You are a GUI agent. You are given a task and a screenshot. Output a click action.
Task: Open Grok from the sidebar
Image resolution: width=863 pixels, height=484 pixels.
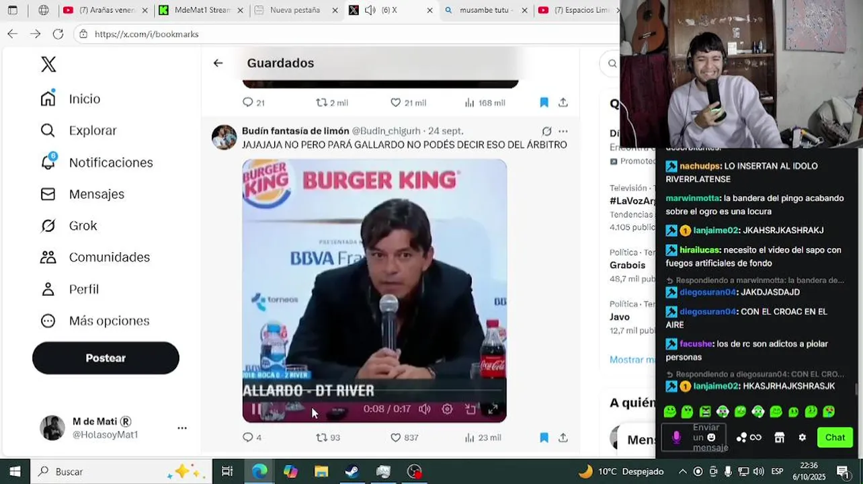coord(69,225)
